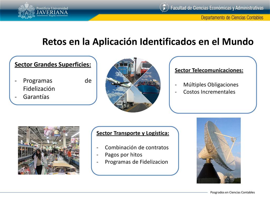Click the faculty globe emblem icon
The height and width of the screenshot is (202, 270).
tap(164, 8)
